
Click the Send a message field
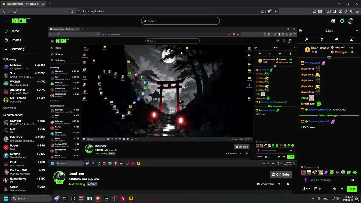click(x=329, y=180)
